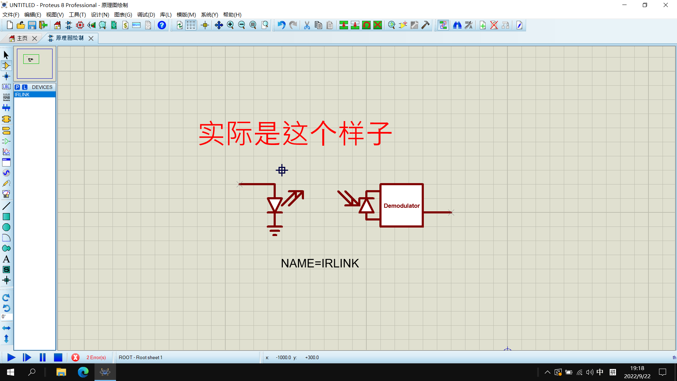This screenshot has width=677, height=381.
Task: Toggle the grid display
Action: [x=191, y=25]
